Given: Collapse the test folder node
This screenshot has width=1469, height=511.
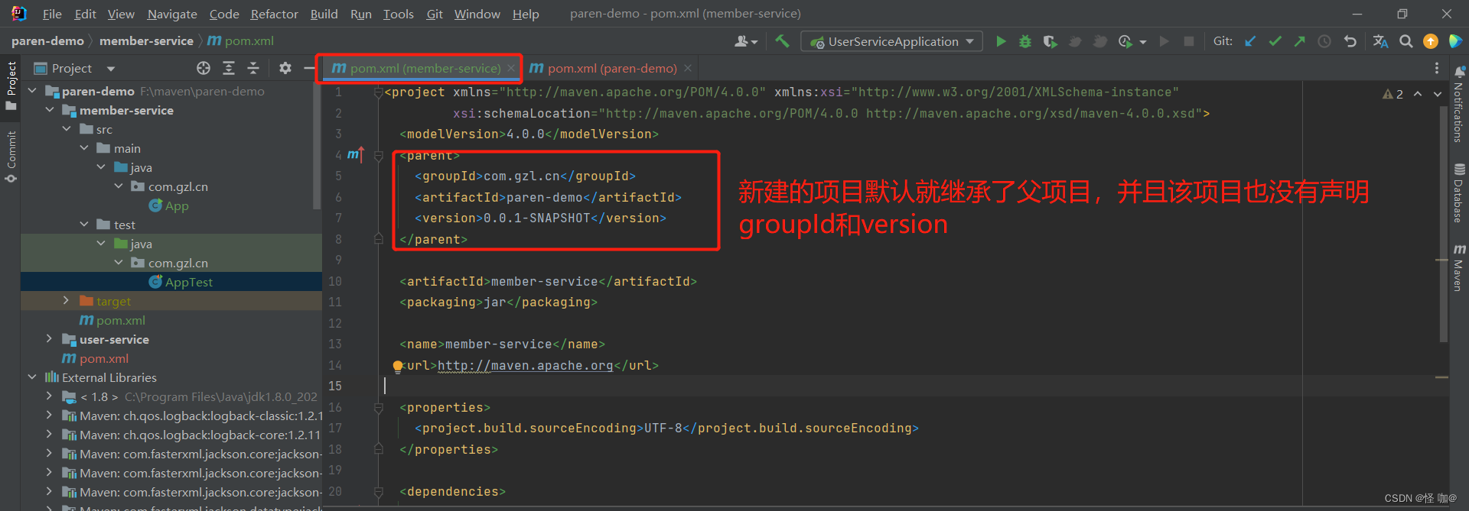Looking at the screenshot, I should click(x=84, y=225).
